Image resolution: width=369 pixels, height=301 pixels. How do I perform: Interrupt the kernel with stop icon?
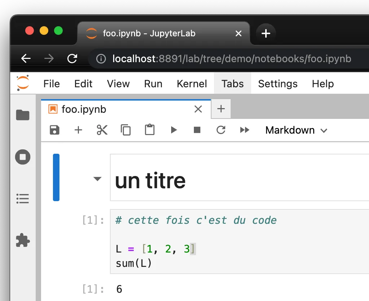tap(197, 130)
